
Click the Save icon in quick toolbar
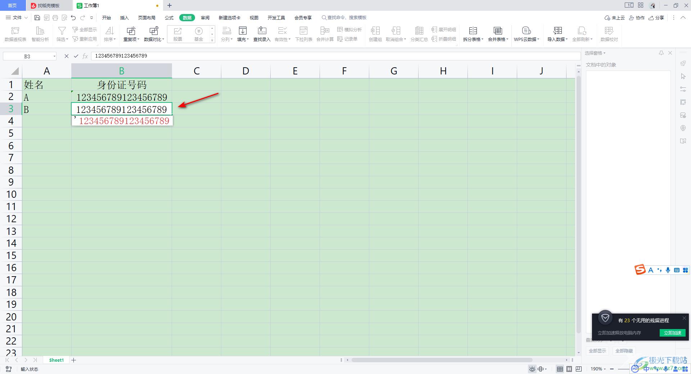(x=37, y=18)
